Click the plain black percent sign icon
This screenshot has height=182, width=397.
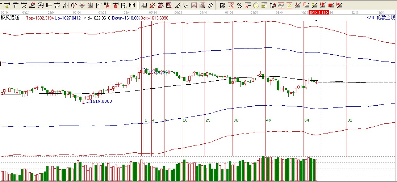pos(240,5)
